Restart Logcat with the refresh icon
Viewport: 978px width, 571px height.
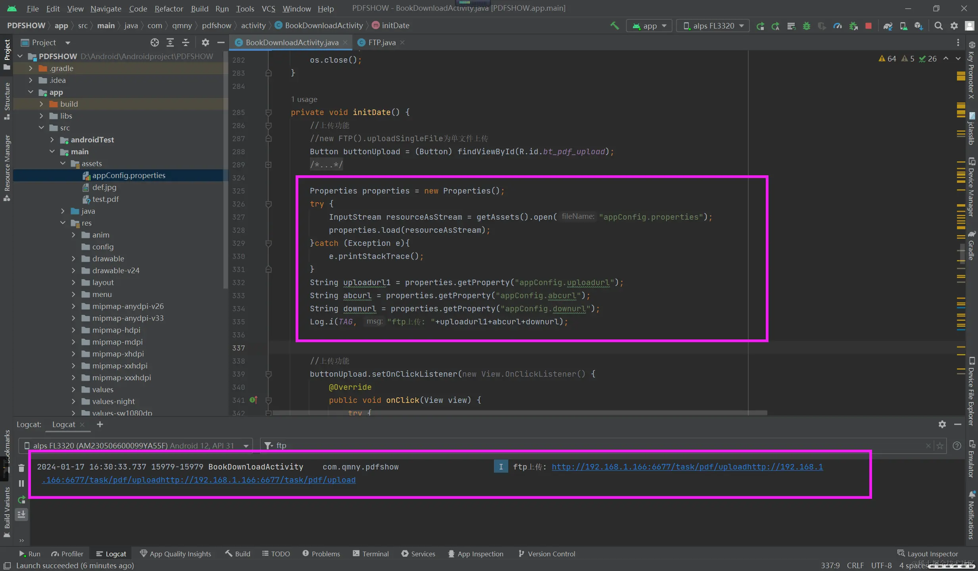click(x=21, y=500)
